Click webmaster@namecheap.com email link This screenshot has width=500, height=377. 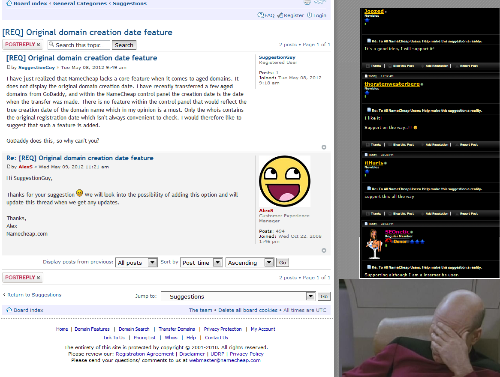click(x=225, y=360)
